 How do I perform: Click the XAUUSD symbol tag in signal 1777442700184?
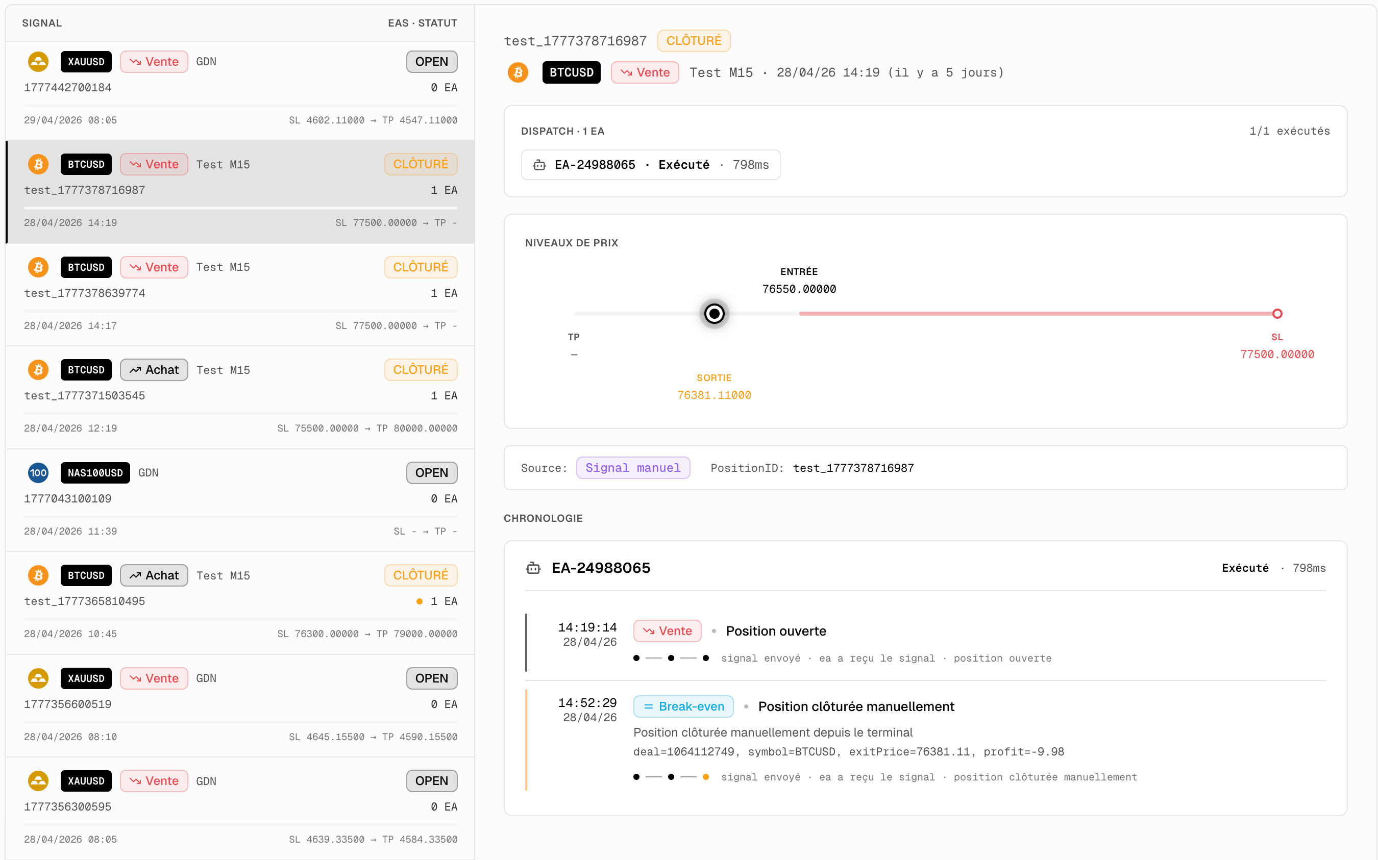pyautogui.click(x=86, y=61)
